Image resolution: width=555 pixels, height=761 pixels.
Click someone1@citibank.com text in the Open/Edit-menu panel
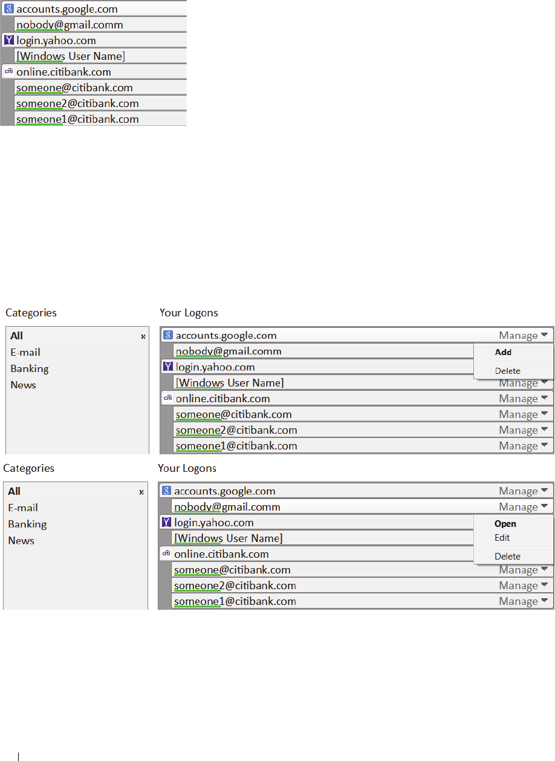(x=235, y=601)
